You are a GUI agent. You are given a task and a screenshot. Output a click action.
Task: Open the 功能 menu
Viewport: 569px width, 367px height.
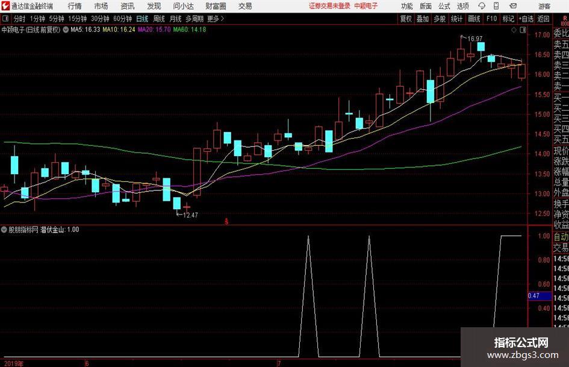(407, 6)
